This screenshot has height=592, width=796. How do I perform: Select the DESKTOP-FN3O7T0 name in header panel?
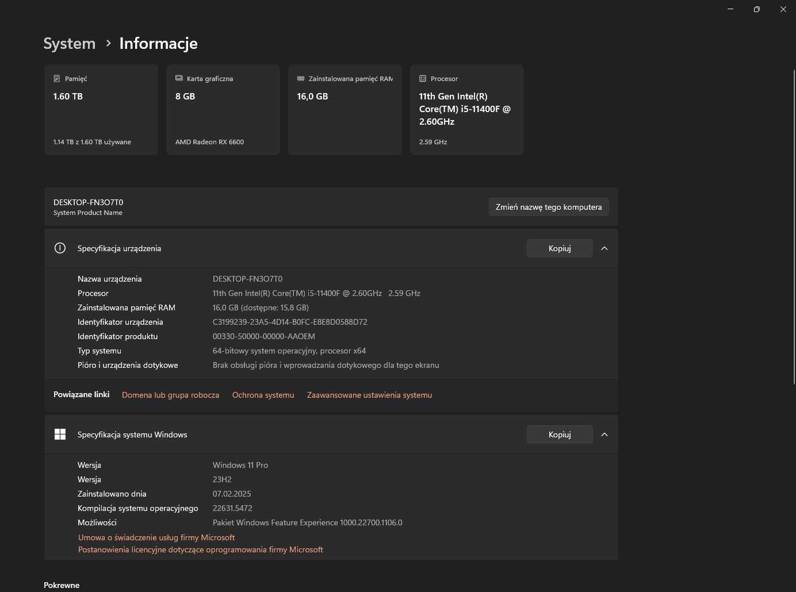click(88, 202)
